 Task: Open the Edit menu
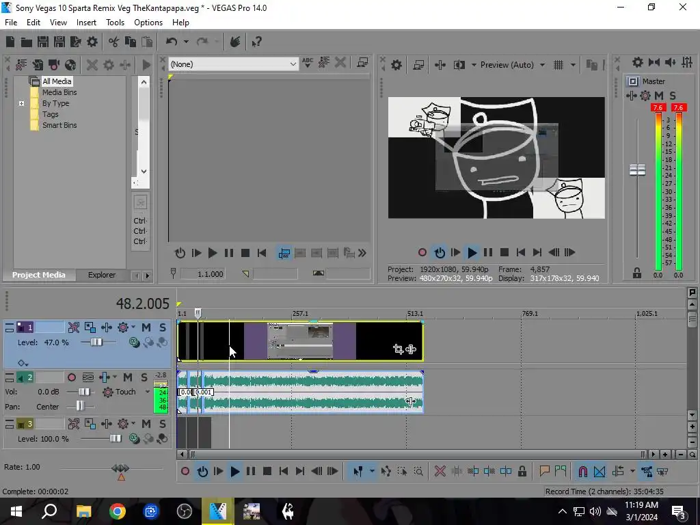click(33, 23)
